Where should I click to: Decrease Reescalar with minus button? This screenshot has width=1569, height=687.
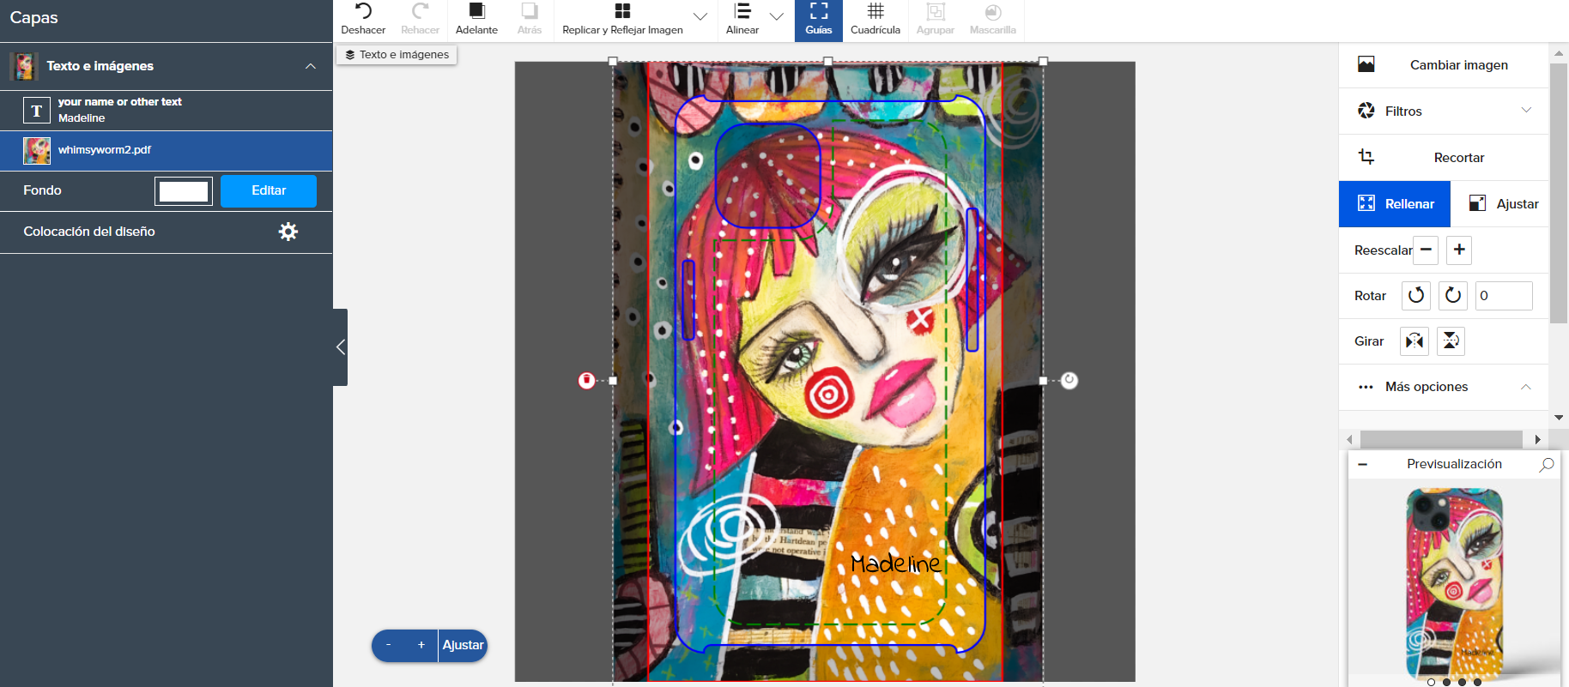coord(1426,250)
